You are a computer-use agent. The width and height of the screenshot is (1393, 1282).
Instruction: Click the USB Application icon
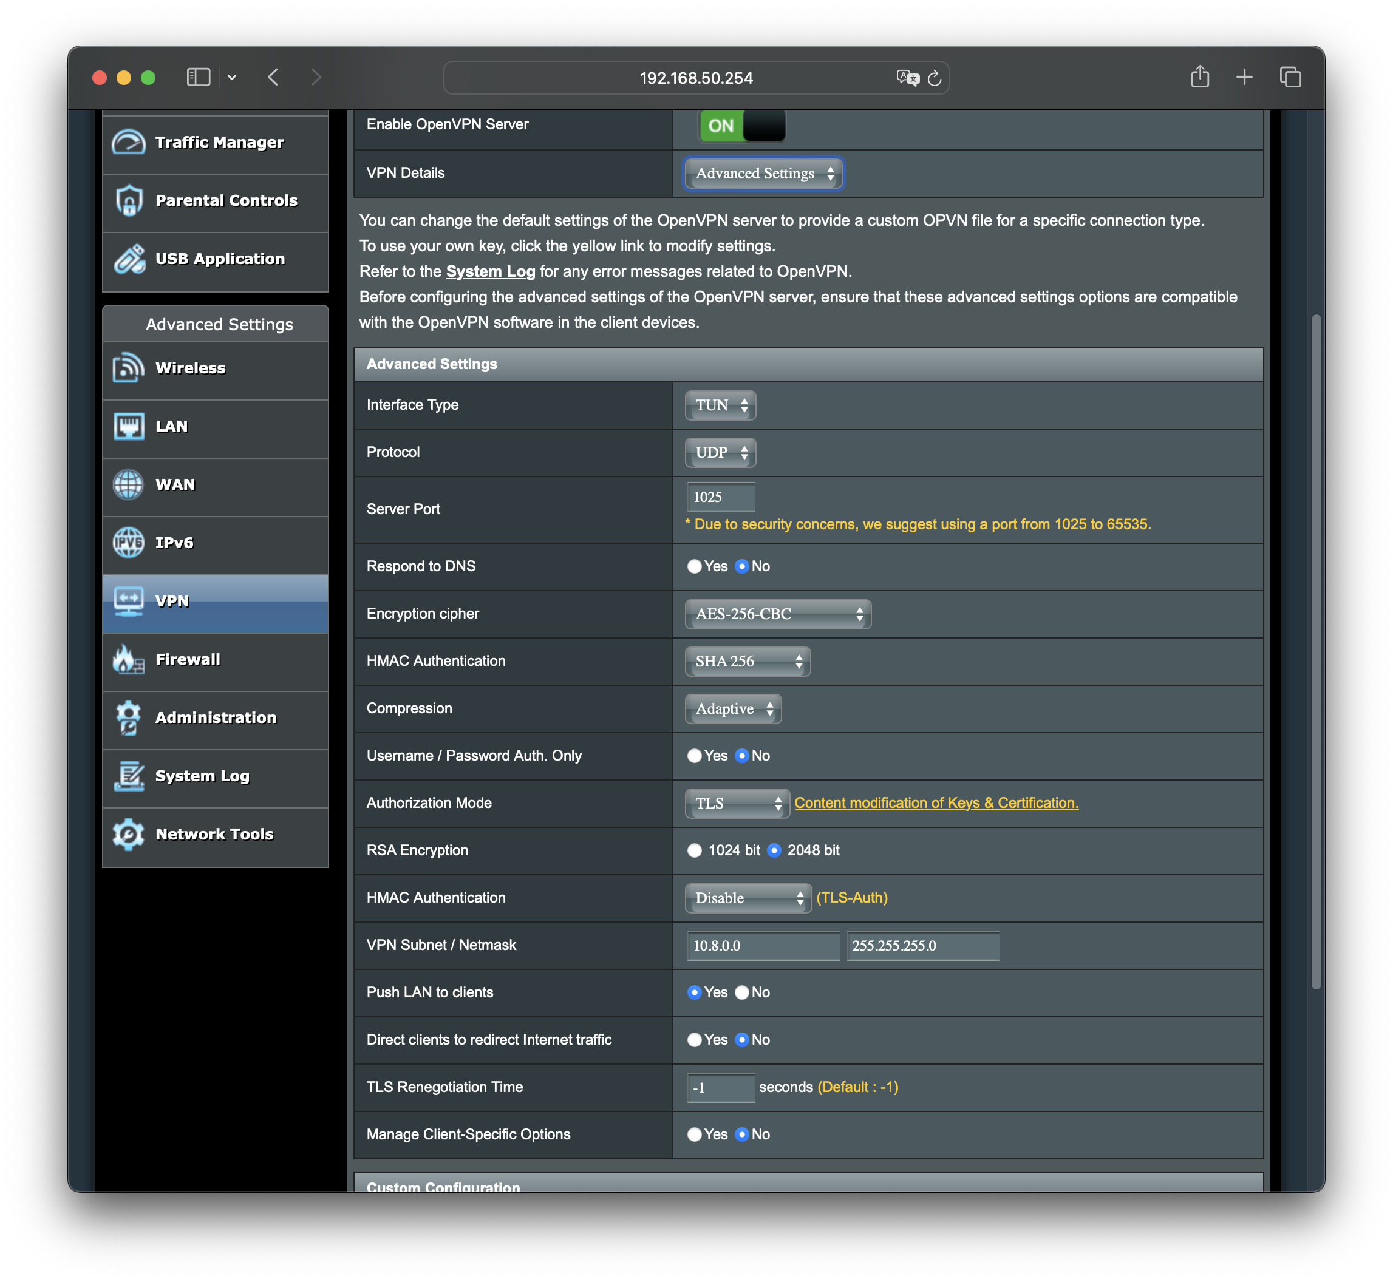[x=128, y=259]
